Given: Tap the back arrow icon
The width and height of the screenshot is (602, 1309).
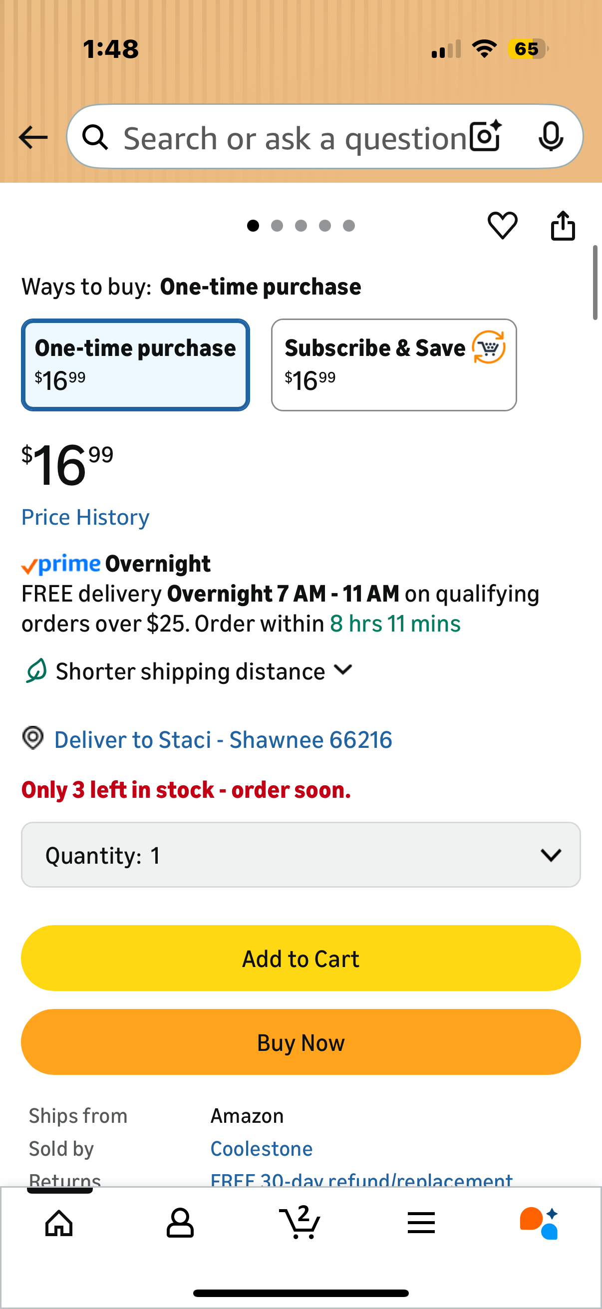Looking at the screenshot, I should 33,137.
